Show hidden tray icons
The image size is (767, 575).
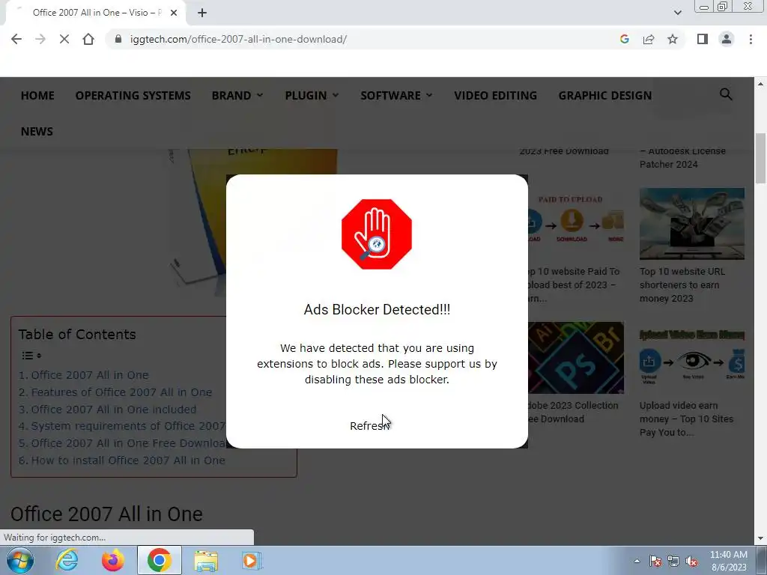tap(637, 561)
